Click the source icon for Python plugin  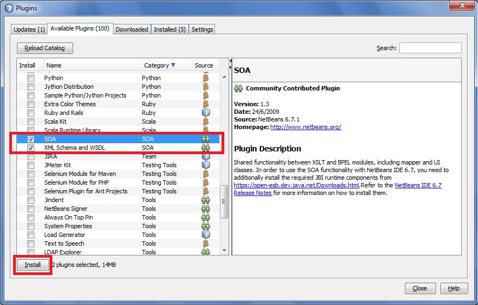(206, 78)
